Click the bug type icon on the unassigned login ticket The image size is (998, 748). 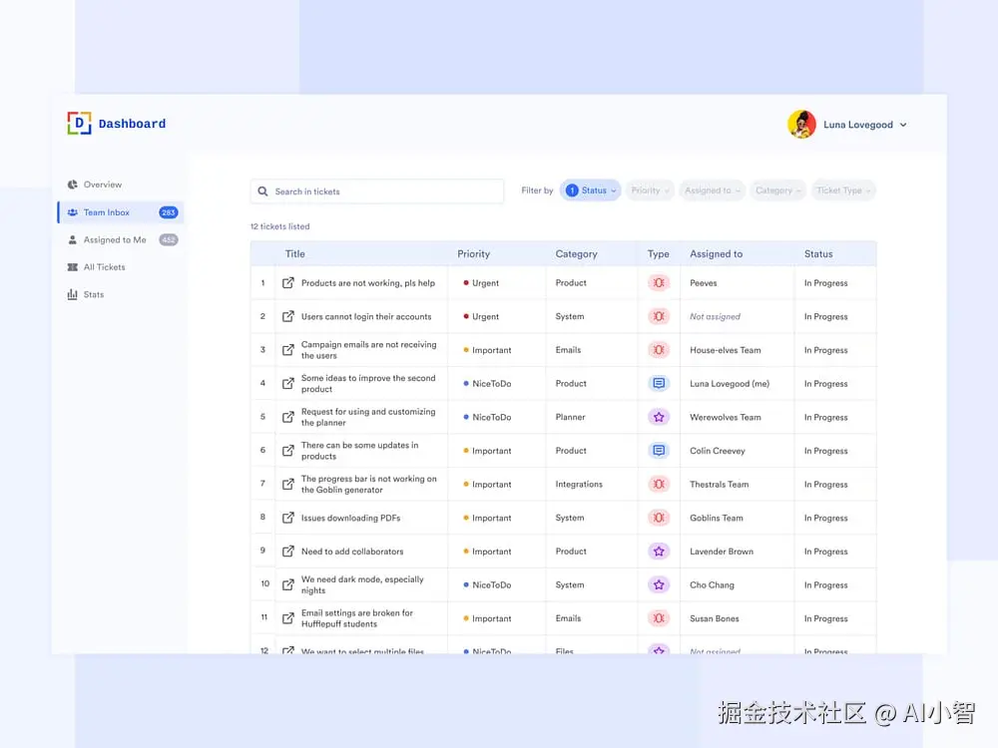click(659, 316)
